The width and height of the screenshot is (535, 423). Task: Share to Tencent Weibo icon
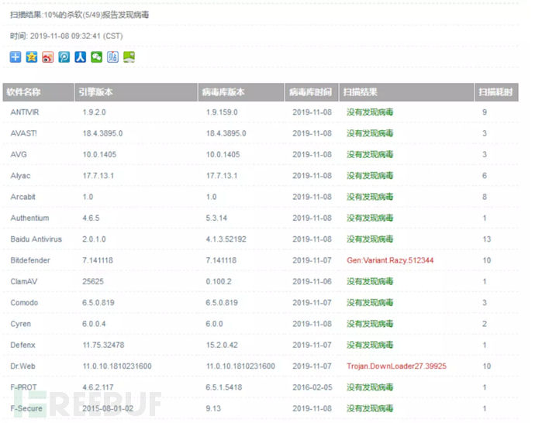tap(64, 57)
